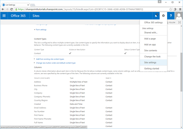Click Change new button order link

(56, 63)
